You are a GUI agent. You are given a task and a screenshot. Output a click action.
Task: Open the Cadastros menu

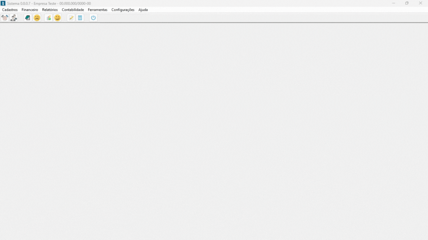10,10
